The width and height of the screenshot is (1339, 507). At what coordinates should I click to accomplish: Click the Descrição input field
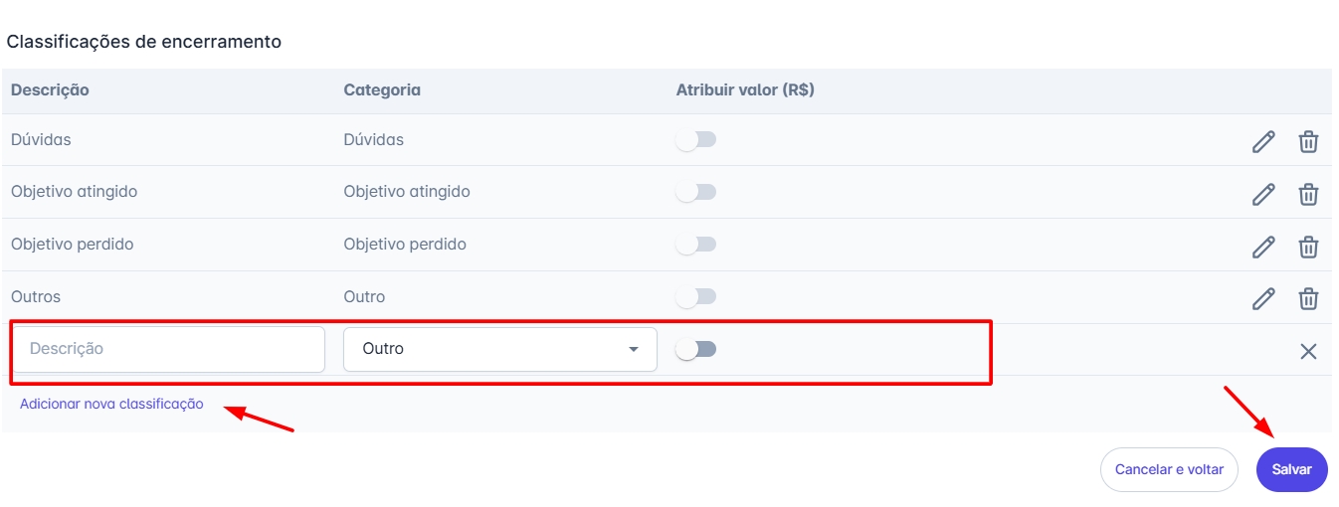click(168, 349)
